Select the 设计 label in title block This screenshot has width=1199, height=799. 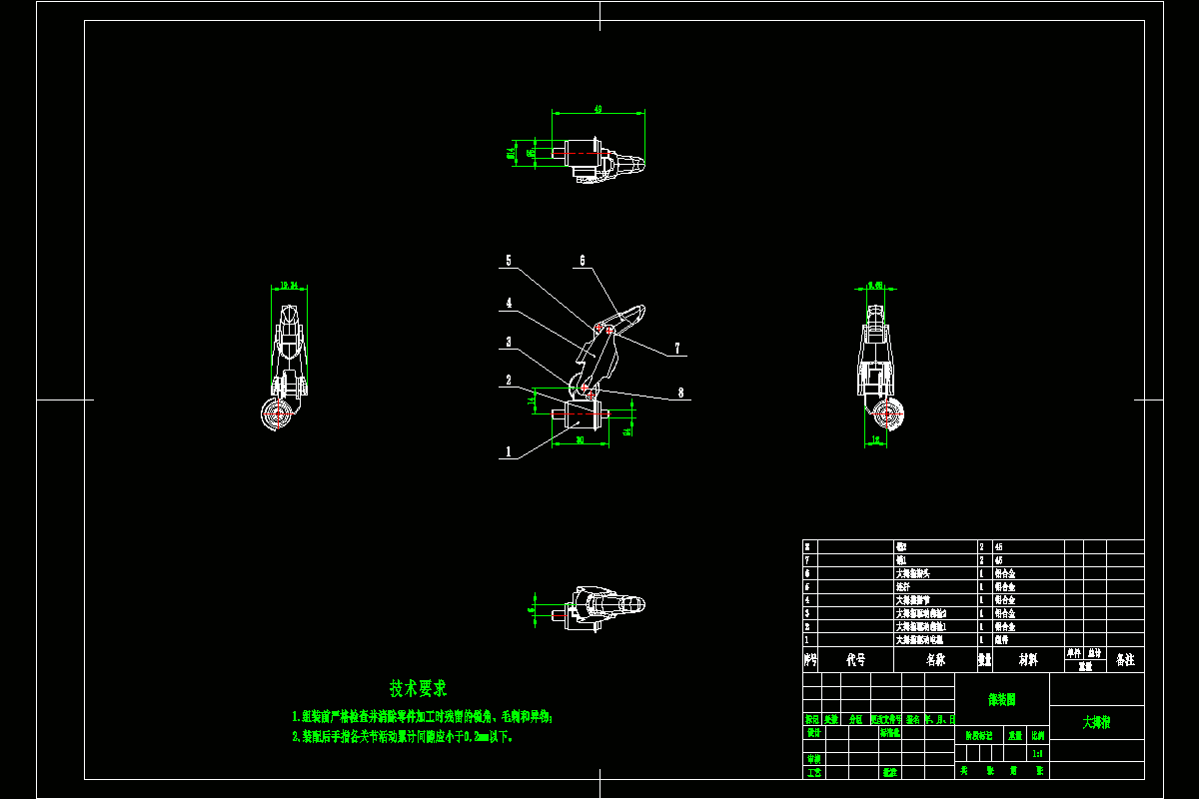click(x=813, y=733)
